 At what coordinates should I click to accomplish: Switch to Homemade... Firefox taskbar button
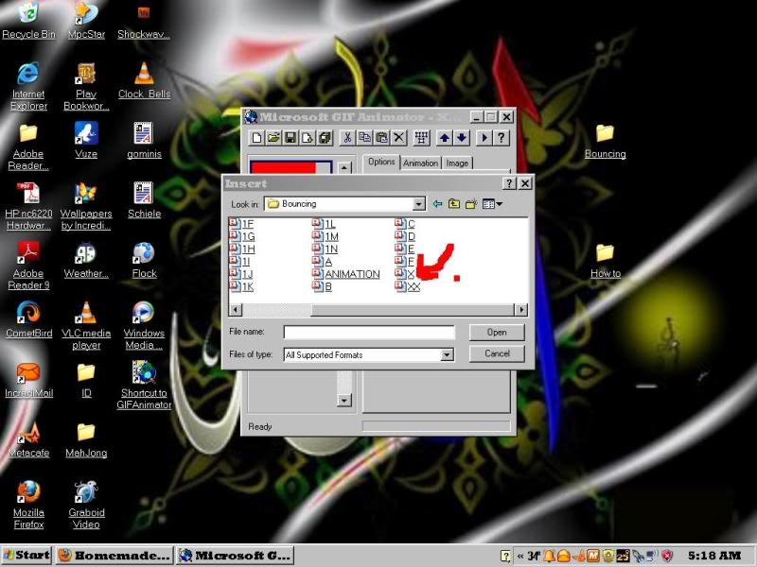click(x=114, y=556)
